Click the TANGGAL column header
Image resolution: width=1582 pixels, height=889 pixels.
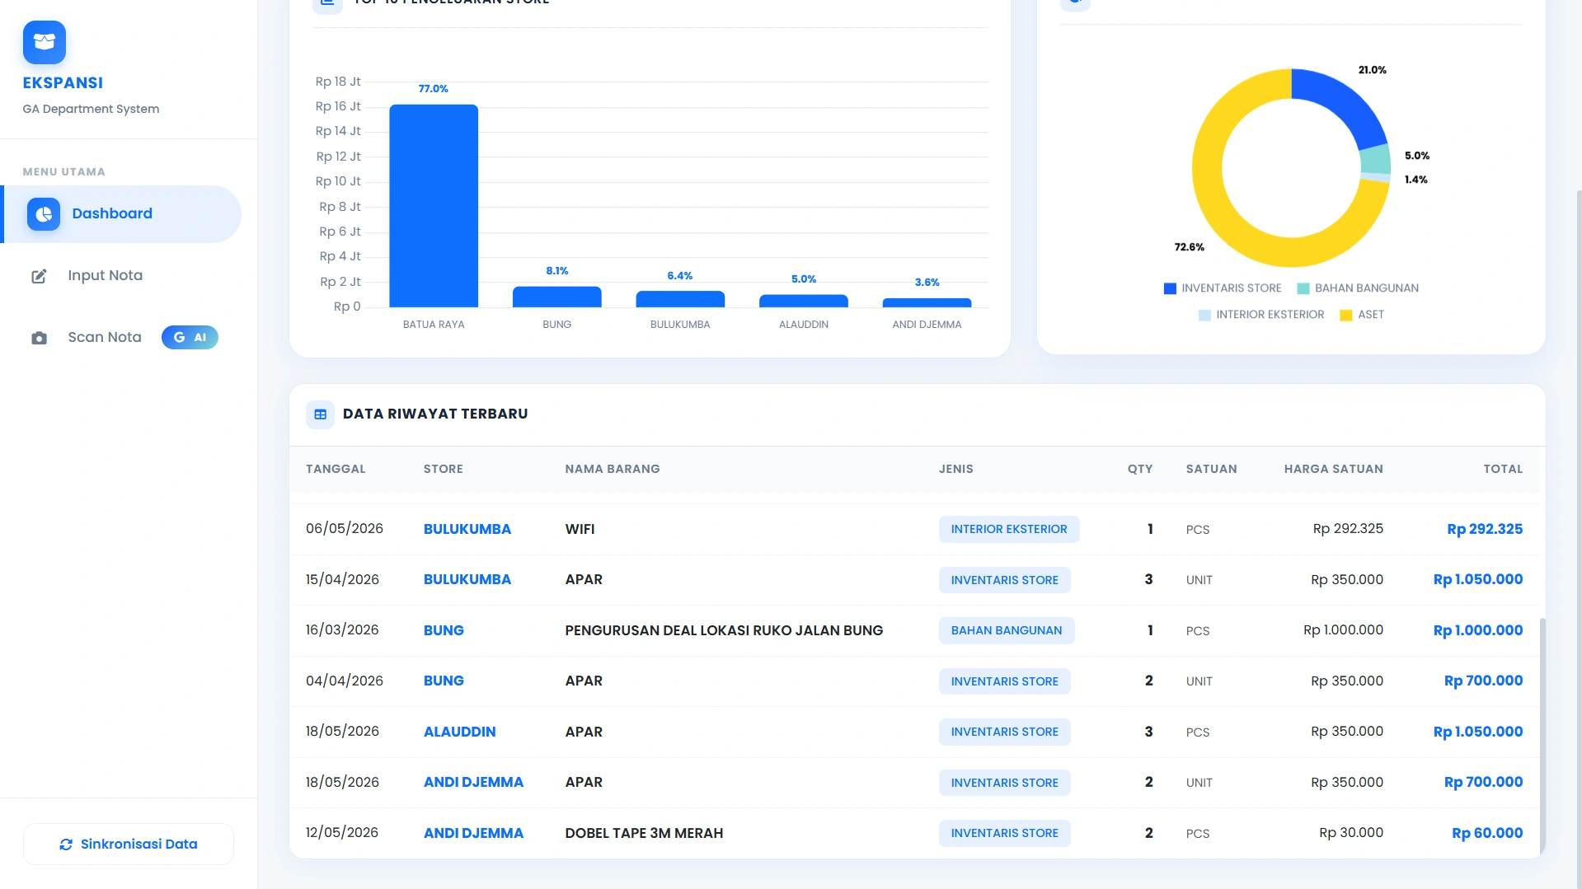tap(336, 469)
